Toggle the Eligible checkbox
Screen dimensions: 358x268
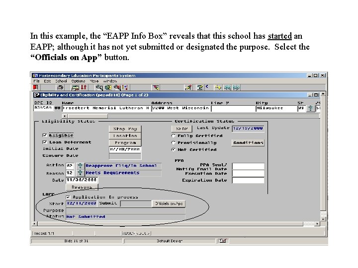[45, 135]
